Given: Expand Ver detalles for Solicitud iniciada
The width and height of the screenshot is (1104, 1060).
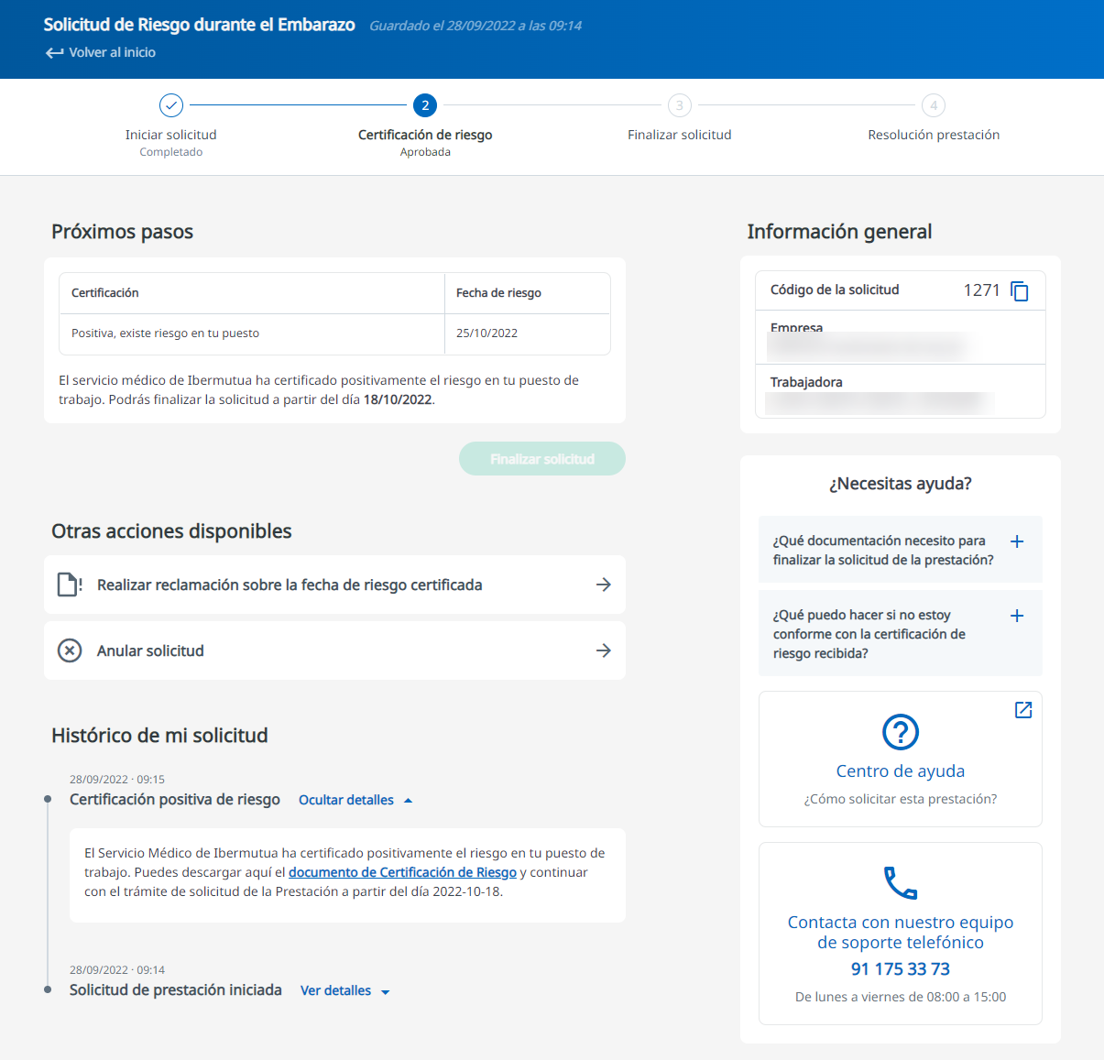Looking at the screenshot, I should pos(344,991).
